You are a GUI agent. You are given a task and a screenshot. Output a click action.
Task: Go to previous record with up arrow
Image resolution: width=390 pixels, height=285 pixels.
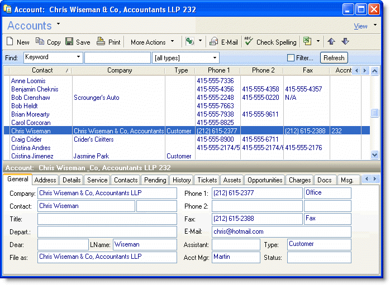click(331, 42)
